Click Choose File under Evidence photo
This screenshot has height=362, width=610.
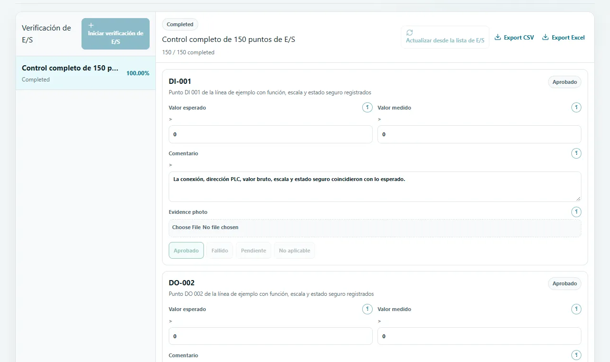click(x=186, y=227)
